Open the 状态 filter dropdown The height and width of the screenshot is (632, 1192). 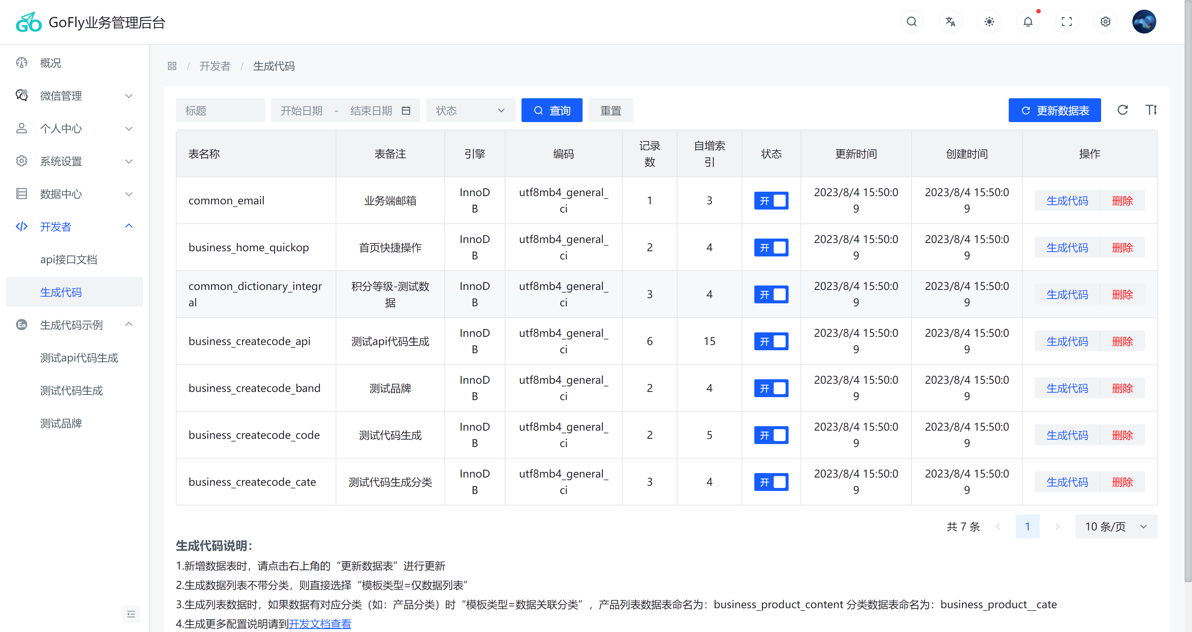(x=470, y=111)
